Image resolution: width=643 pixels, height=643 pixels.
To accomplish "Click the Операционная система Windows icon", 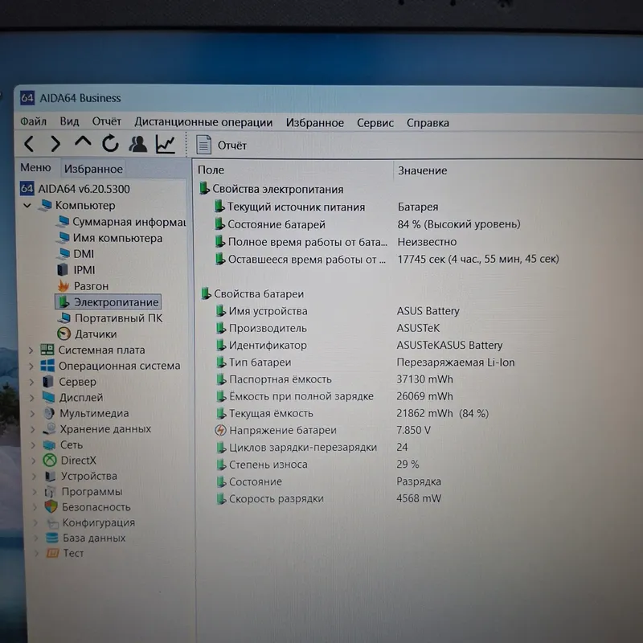I will point(47,366).
